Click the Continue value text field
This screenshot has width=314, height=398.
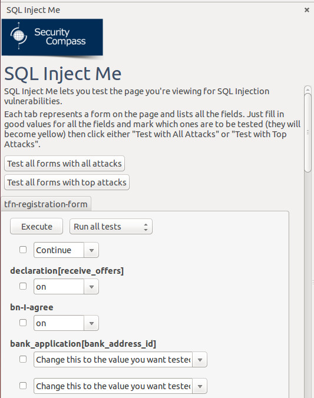pyautogui.click(x=59, y=250)
